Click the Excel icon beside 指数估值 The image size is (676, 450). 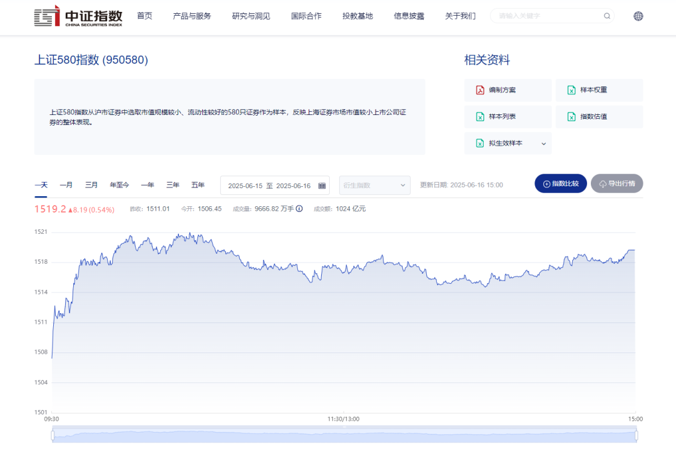pyautogui.click(x=571, y=117)
